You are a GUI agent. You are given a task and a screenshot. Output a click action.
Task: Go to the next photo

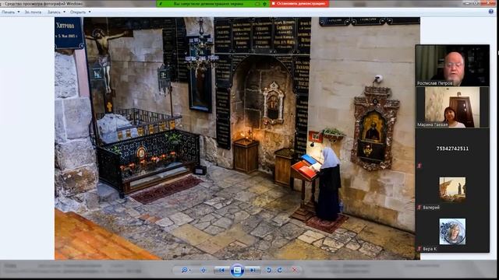pyautogui.click(x=253, y=270)
